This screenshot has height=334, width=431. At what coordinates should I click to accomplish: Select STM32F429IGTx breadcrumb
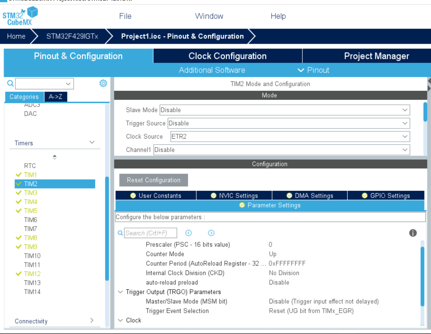tap(72, 36)
